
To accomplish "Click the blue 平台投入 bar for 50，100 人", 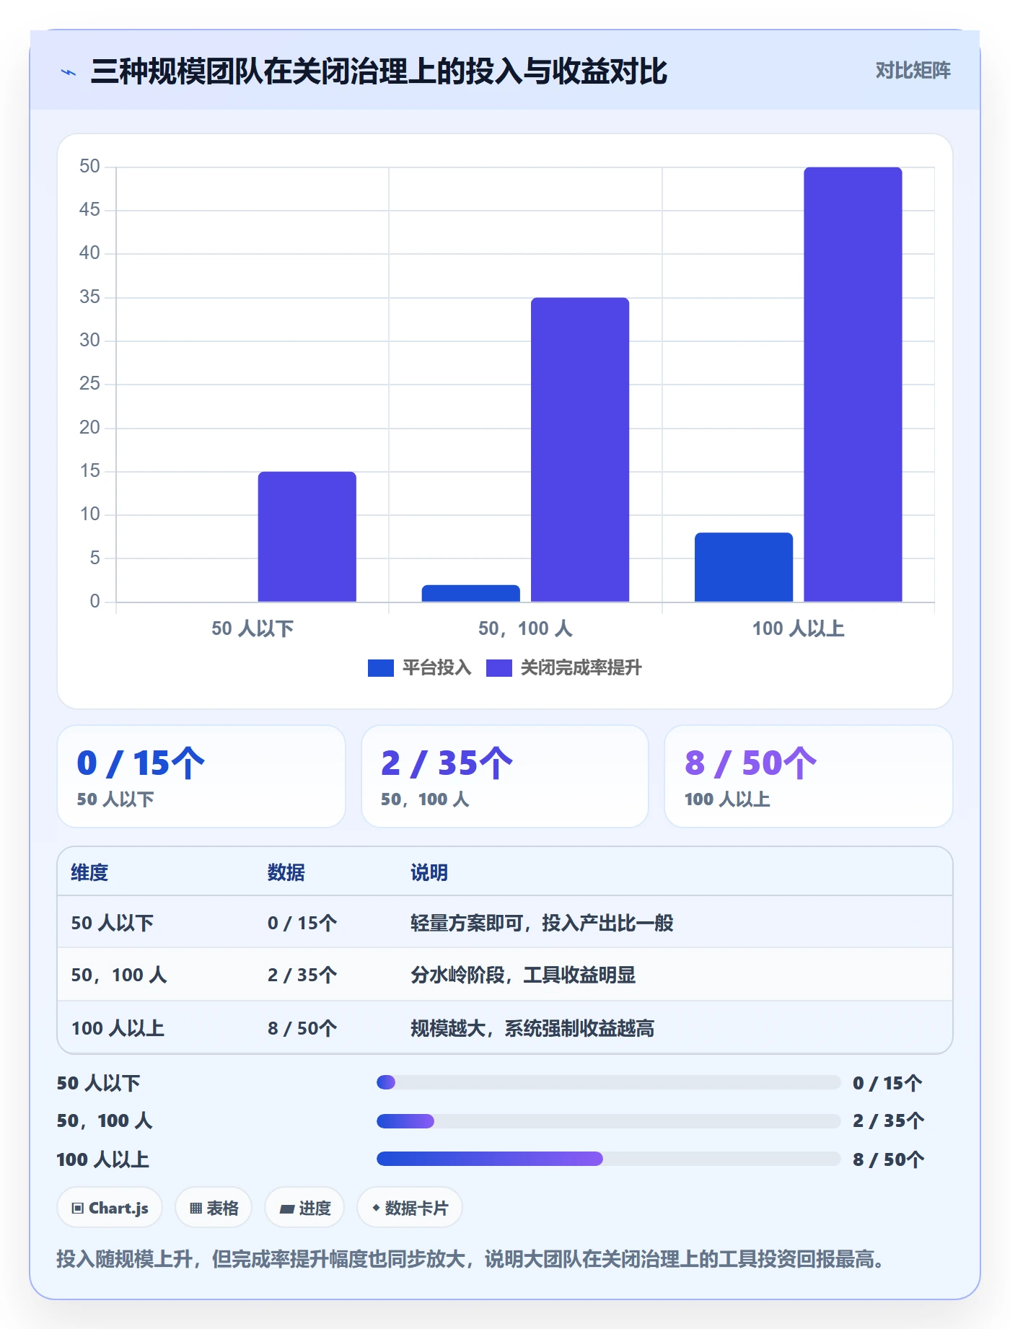I will 471,593.
